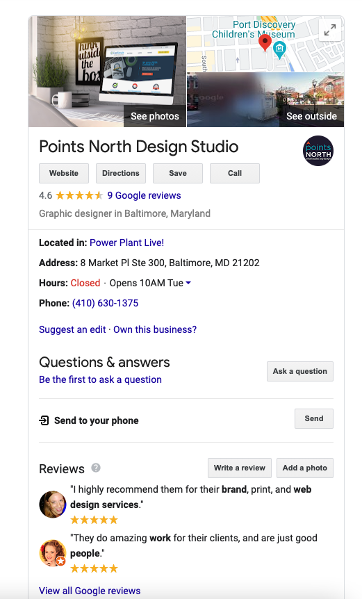Click the red location pin on the map
The height and width of the screenshot is (599, 362).
click(265, 42)
